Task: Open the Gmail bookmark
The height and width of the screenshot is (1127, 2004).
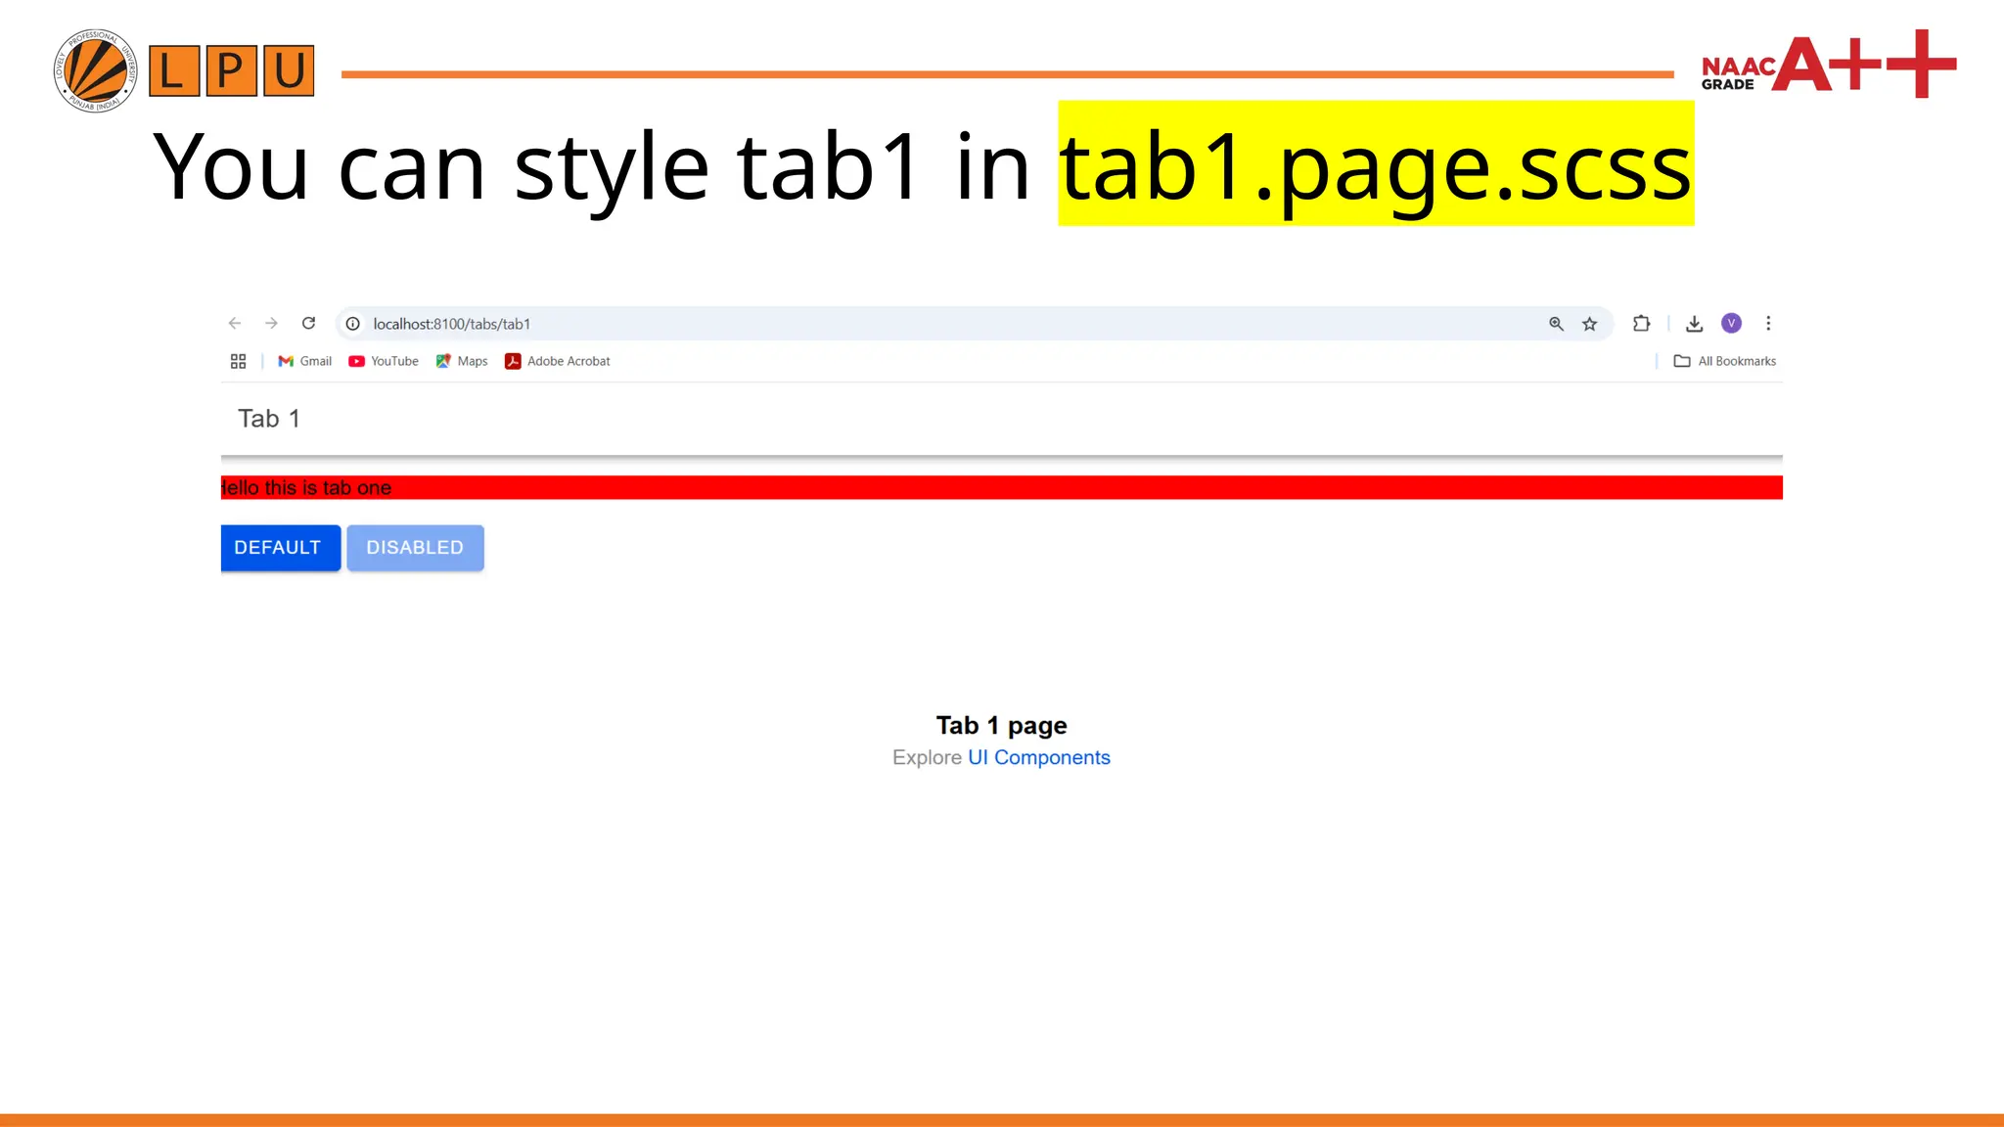Action: [305, 361]
